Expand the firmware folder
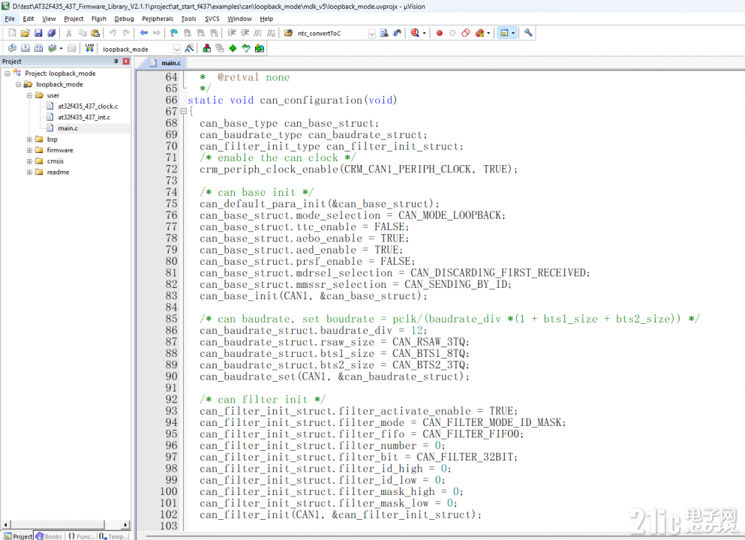 tap(29, 150)
